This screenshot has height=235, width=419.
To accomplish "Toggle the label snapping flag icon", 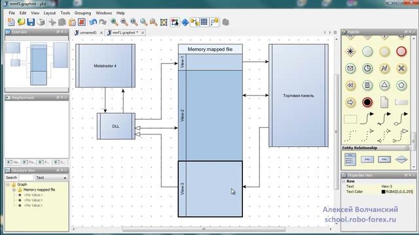I will (x=214, y=22).
